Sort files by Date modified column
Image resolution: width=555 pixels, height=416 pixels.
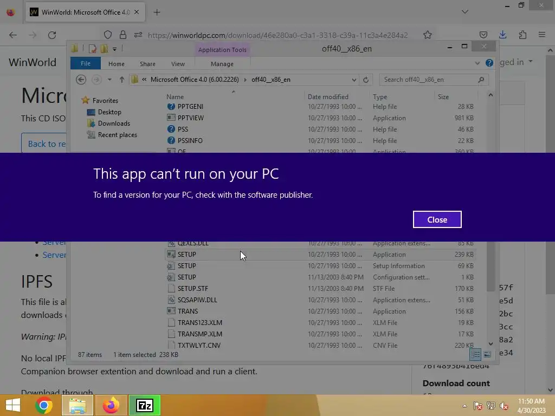(x=328, y=96)
